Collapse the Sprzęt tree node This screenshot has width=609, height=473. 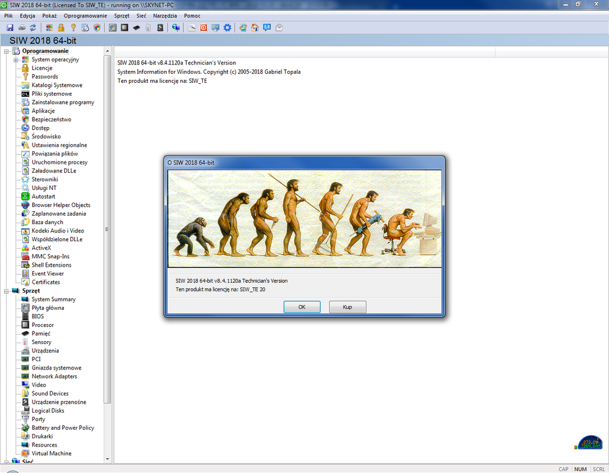pos(7,291)
